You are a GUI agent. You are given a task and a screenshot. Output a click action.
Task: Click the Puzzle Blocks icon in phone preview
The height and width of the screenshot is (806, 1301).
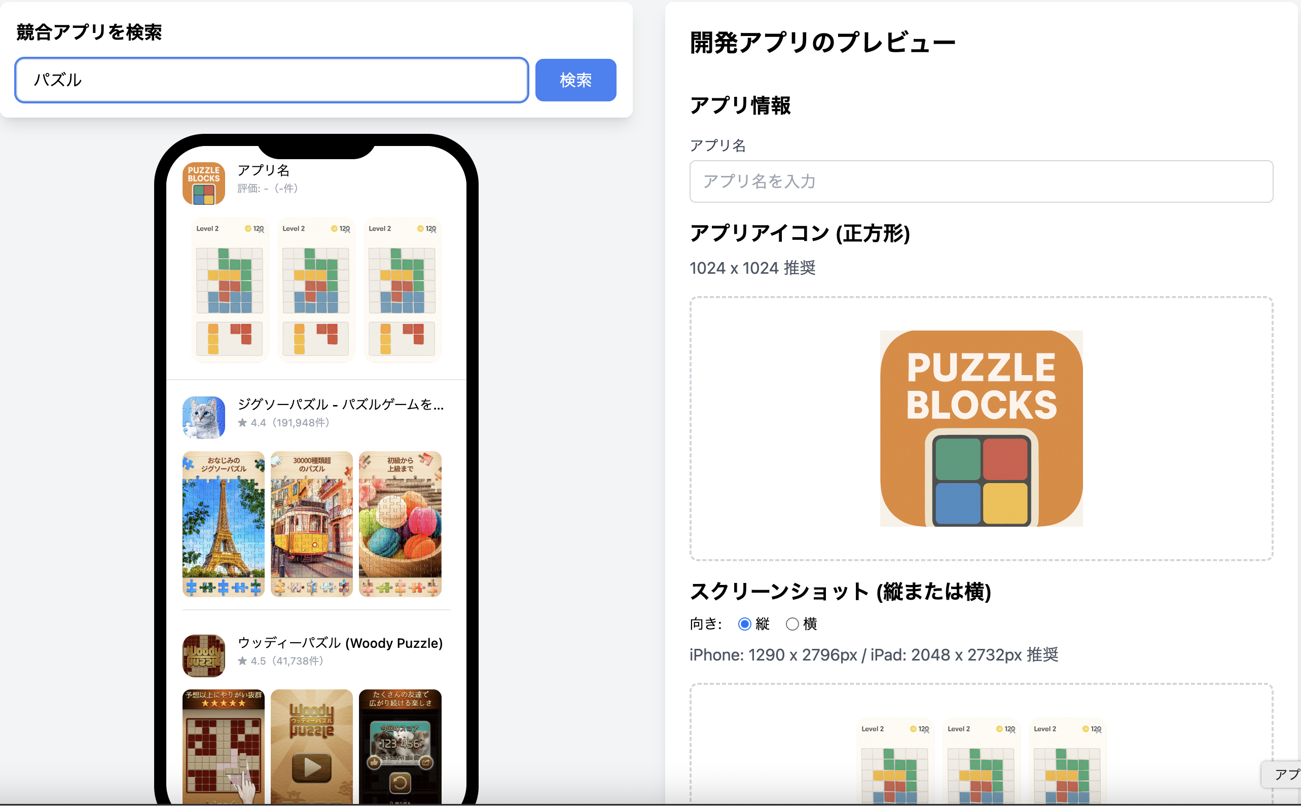(204, 184)
